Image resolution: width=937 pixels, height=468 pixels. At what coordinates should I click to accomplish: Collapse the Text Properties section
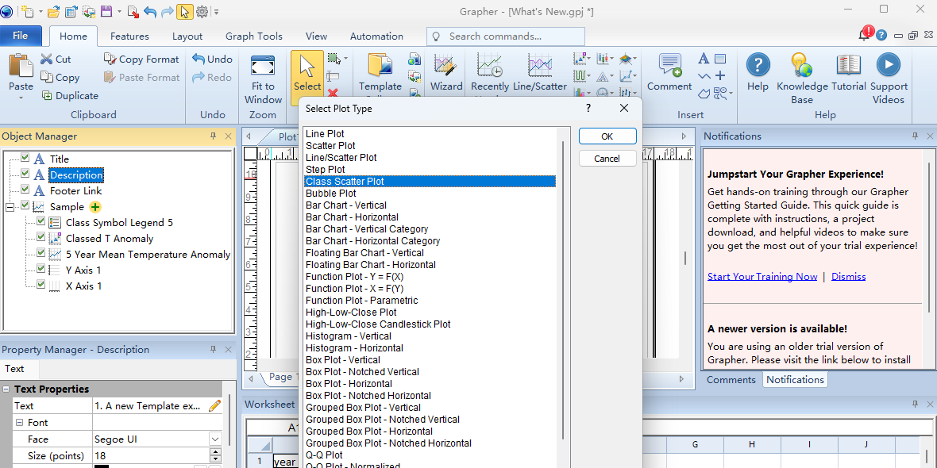pos(6,389)
